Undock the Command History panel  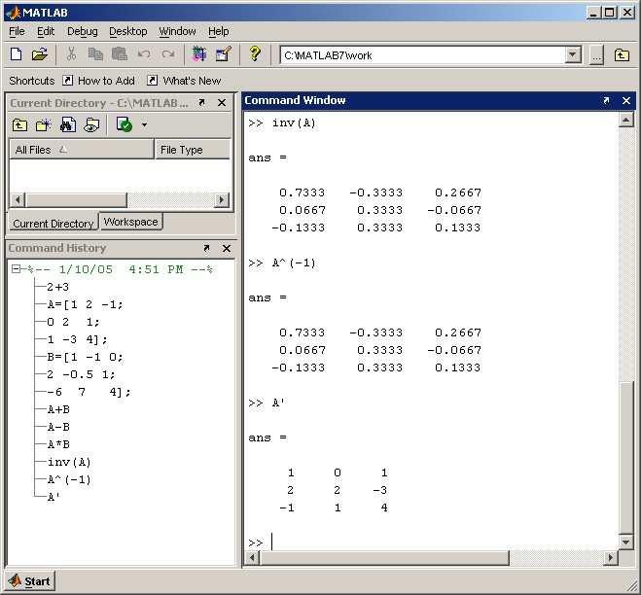pyautogui.click(x=206, y=248)
